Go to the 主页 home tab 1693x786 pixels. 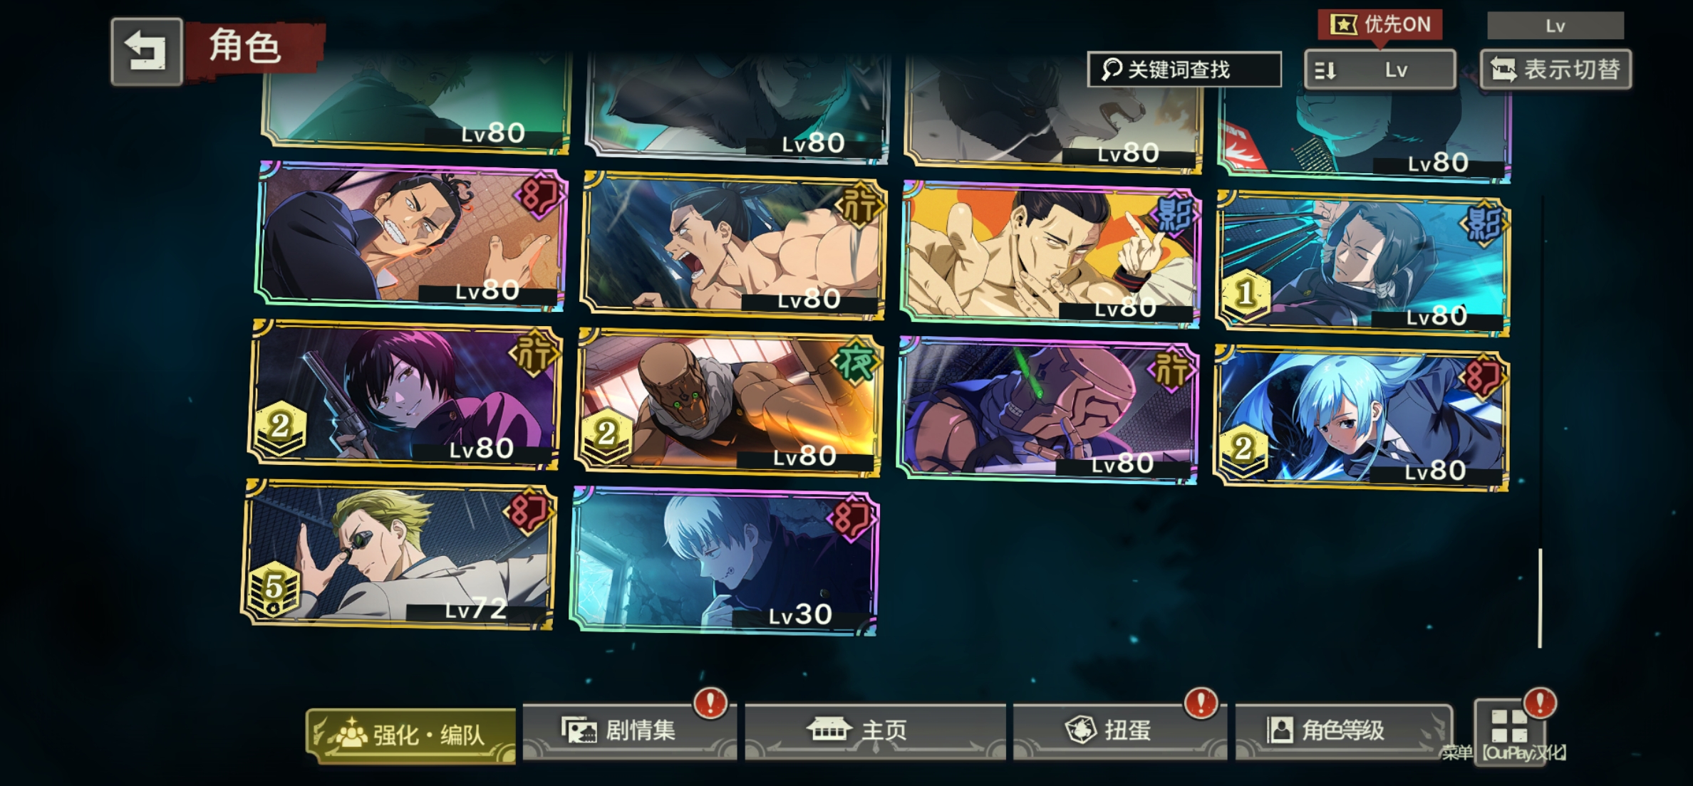coord(876,731)
